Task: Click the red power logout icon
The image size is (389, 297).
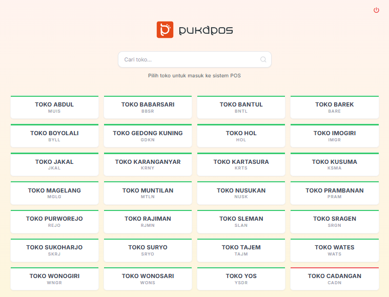Action: tap(376, 10)
